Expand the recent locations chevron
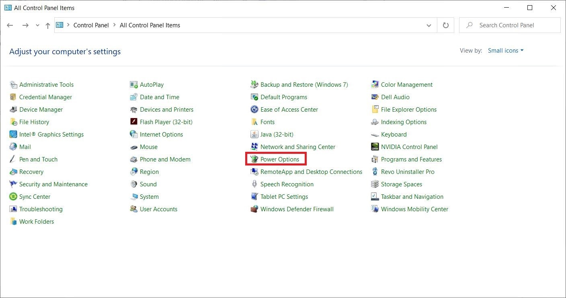This screenshot has height=298, width=566. click(x=38, y=25)
